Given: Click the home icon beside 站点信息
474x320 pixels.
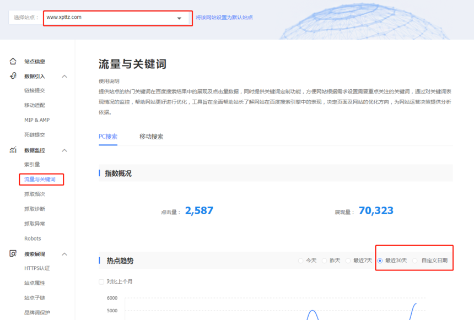Looking at the screenshot, I should pos(13,61).
